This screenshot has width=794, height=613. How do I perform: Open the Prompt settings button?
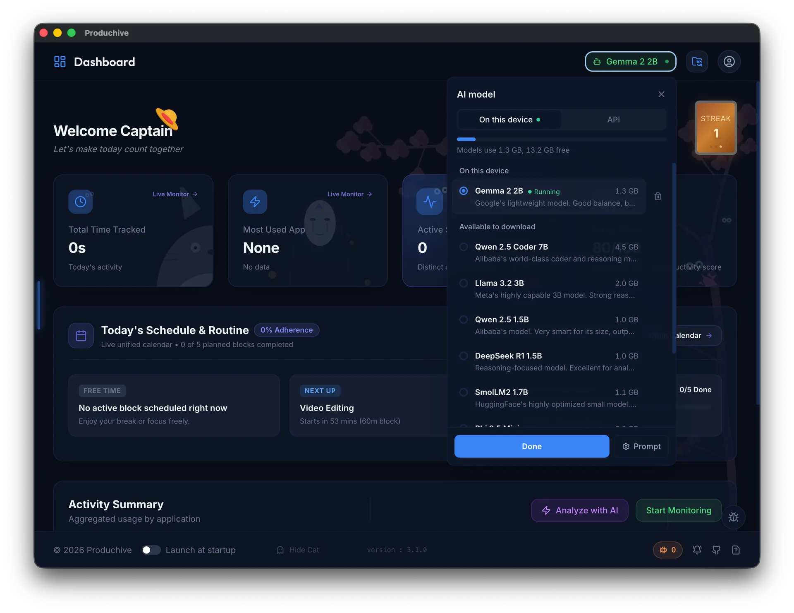pyautogui.click(x=641, y=446)
